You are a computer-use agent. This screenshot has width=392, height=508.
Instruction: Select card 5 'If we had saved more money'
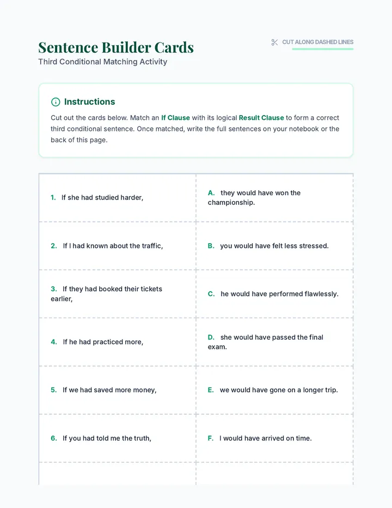tap(117, 390)
